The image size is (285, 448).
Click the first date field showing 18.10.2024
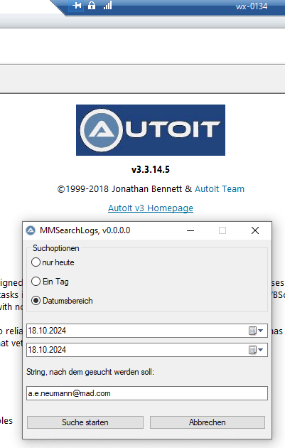click(147, 331)
